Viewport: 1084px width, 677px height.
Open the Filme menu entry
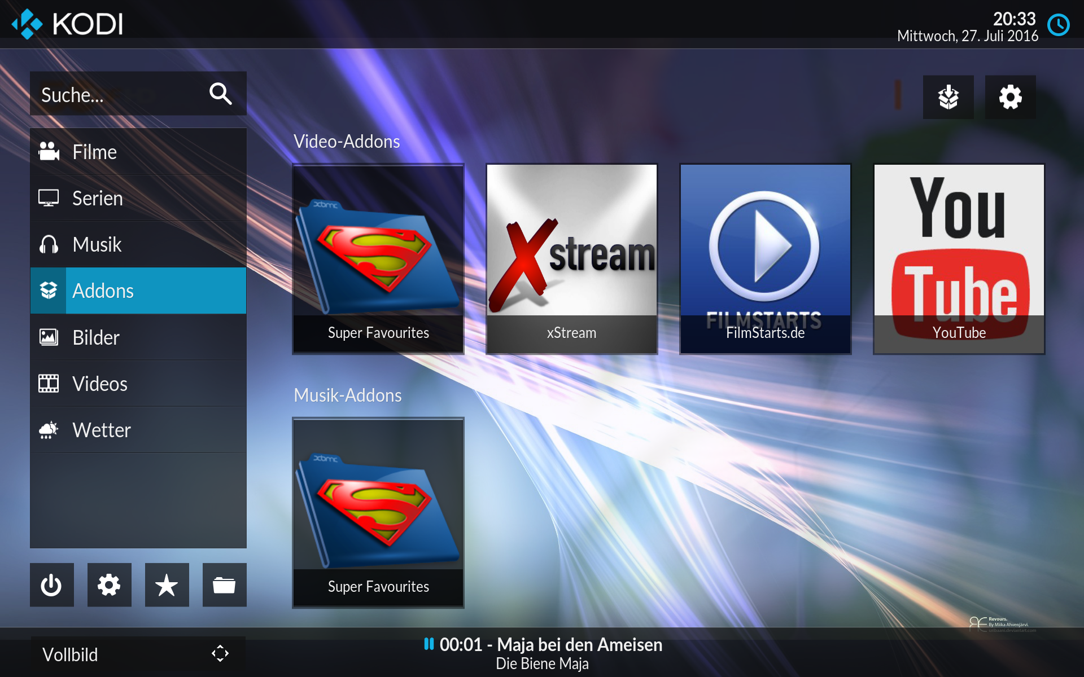point(138,152)
